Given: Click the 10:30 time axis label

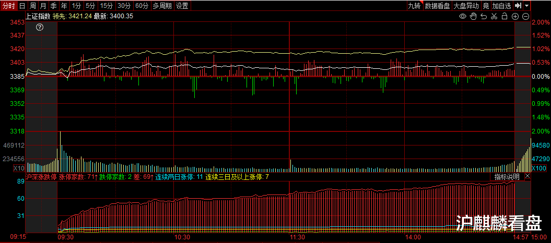Looking at the screenshot, I should [x=182, y=238].
